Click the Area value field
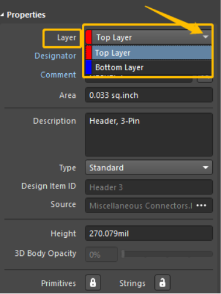 [149, 95]
